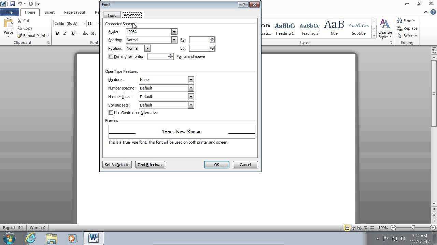The height and width of the screenshot is (245, 437).
Task: Apply italic formatting
Action: 65,33
